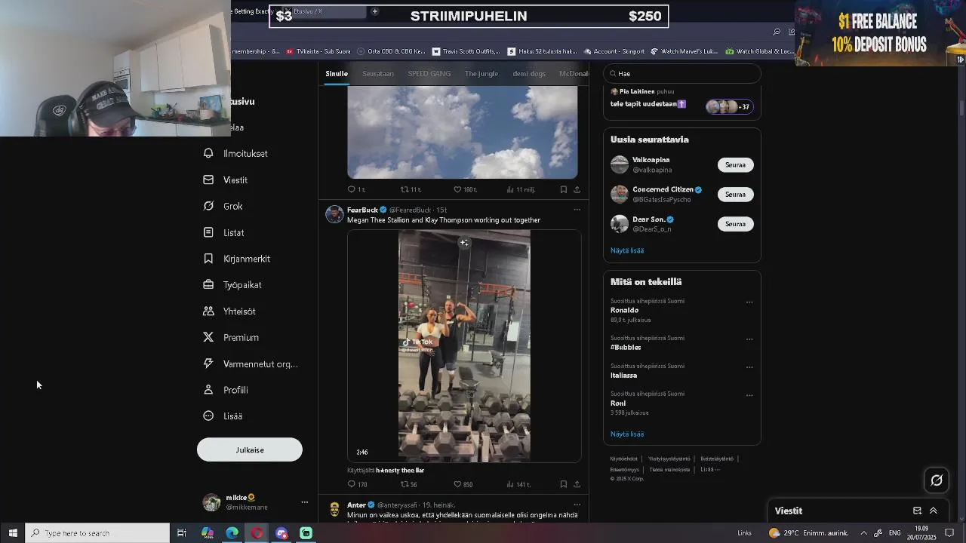Click Näytä lisää under Mitä on tekeillä
This screenshot has height=543, width=966.
coord(627,434)
